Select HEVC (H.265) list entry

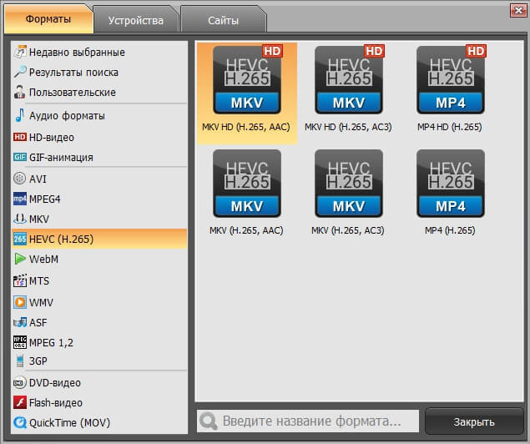(99, 239)
